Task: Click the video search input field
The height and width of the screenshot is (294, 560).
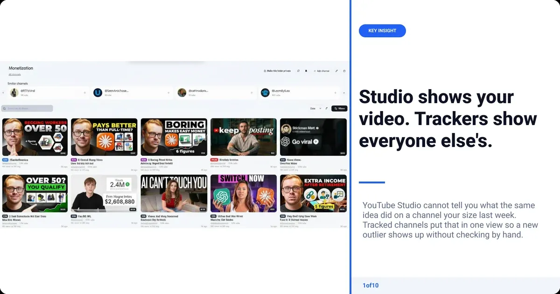Action: point(27,108)
